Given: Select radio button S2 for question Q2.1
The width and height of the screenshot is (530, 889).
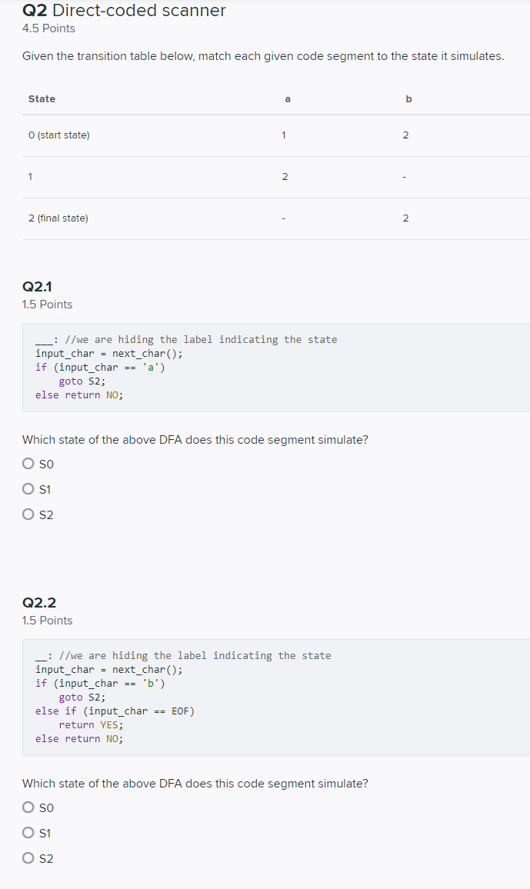Looking at the screenshot, I should click(28, 514).
